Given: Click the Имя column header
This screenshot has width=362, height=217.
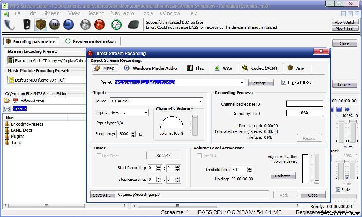Looking at the screenshot, I should 36,117.
